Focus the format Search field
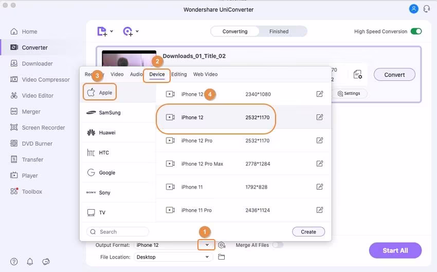Screen dimensions: 437x272 click(118, 232)
